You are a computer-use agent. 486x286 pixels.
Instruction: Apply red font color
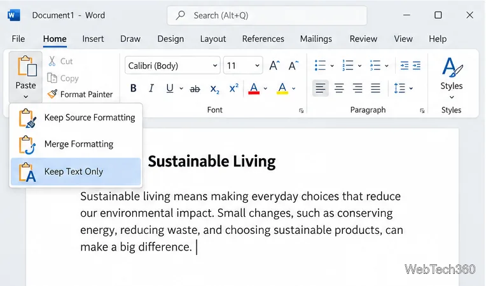(254, 88)
